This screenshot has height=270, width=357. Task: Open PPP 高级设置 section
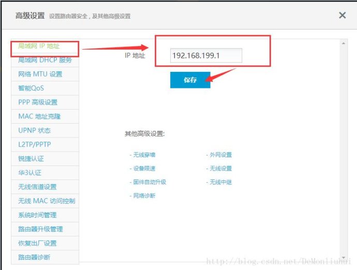click(38, 102)
